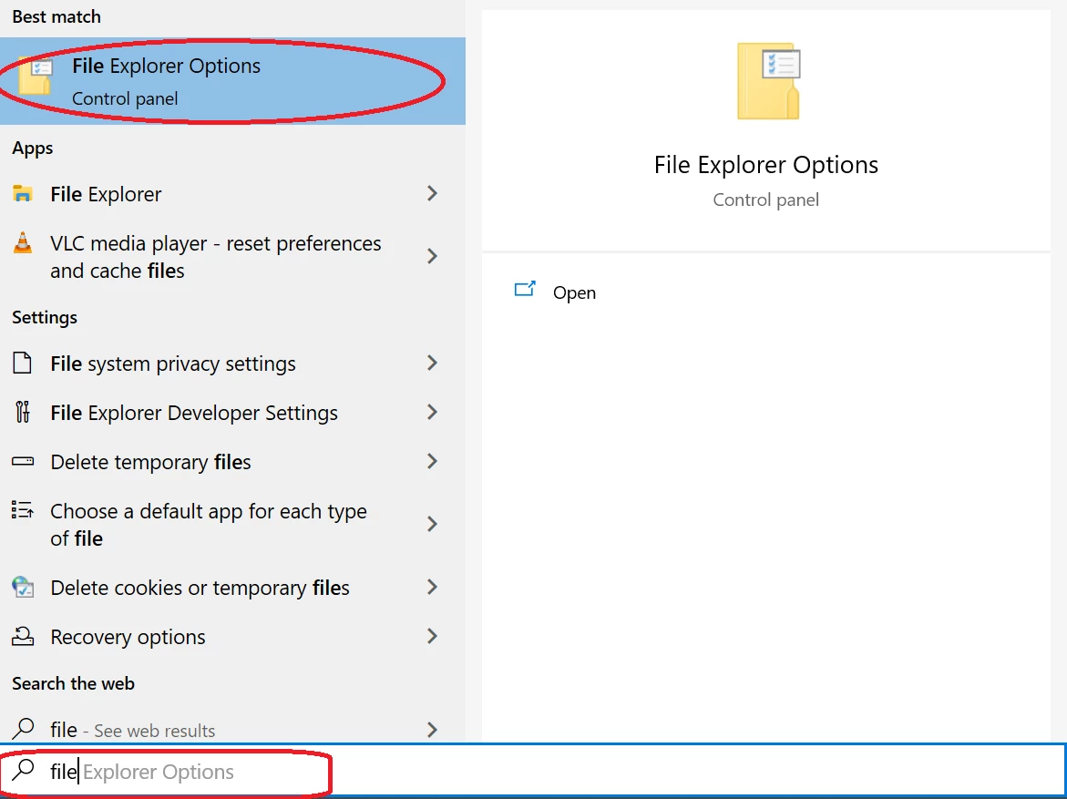Search the web for 'file' results

point(232,730)
